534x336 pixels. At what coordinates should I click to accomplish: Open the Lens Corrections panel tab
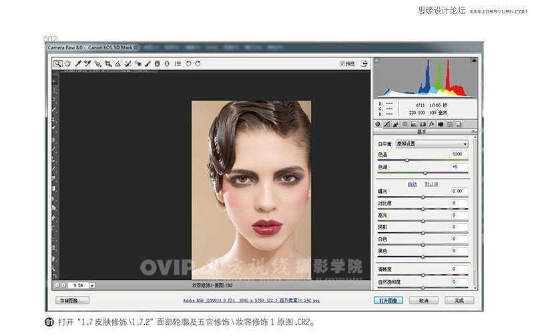click(x=423, y=124)
